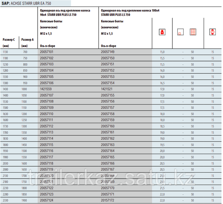This screenshot has width=223, height=204.
Task: Click size A value 1900
Action: pos(24,201)
